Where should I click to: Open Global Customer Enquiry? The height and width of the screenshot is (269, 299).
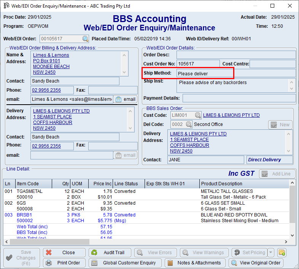125,263
